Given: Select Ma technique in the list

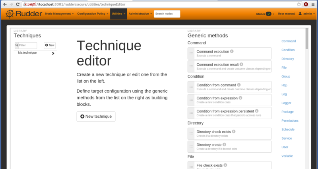Looking at the screenshot, I should (27, 53).
